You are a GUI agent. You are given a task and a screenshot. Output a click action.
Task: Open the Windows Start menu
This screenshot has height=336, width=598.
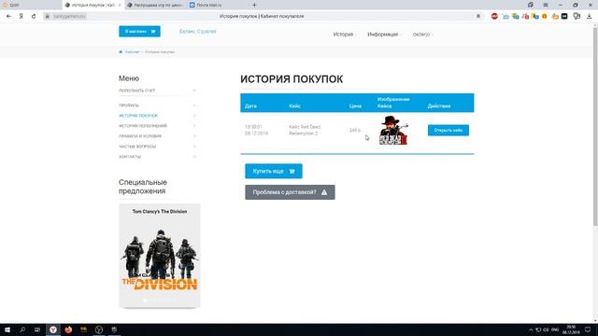7,329
